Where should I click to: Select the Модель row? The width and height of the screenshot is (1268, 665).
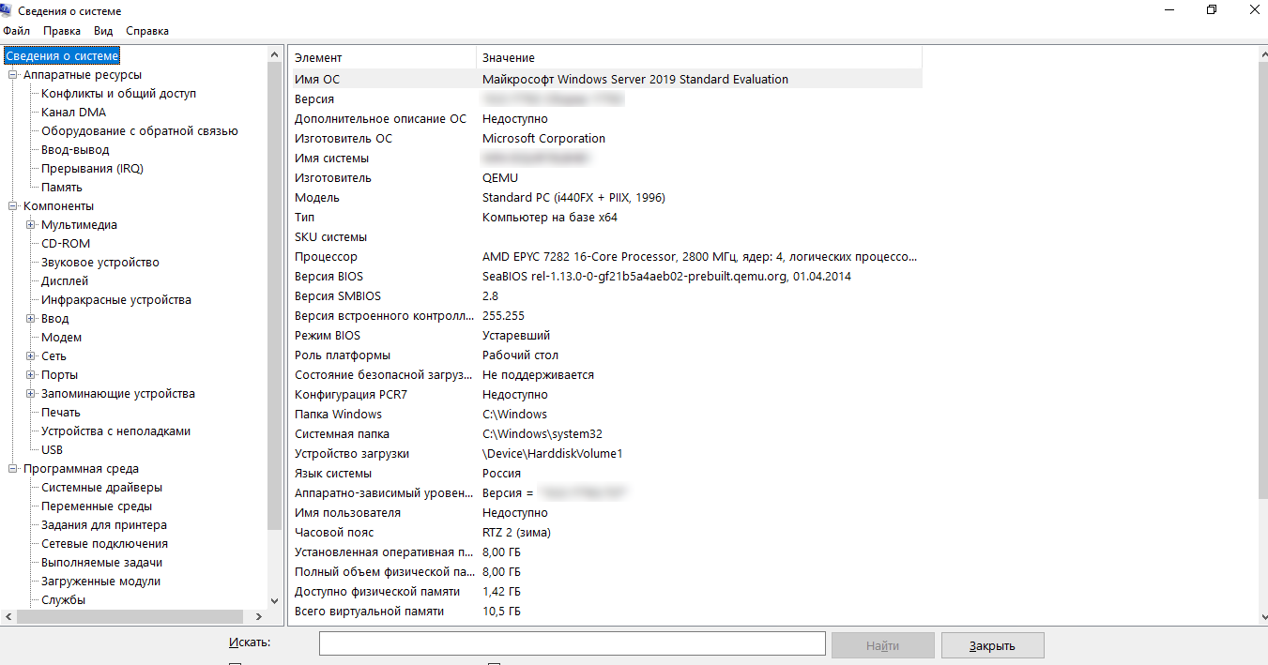pyautogui.click(x=605, y=198)
